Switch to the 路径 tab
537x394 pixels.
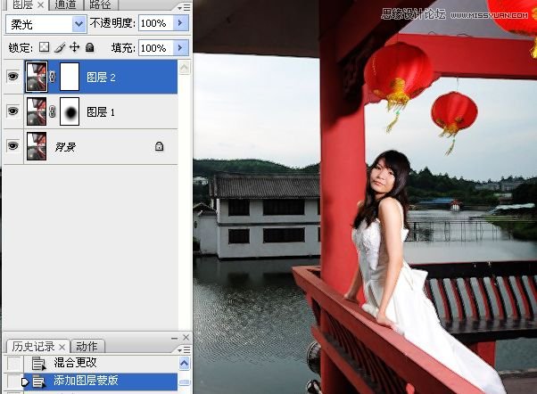[x=100, y=4]
